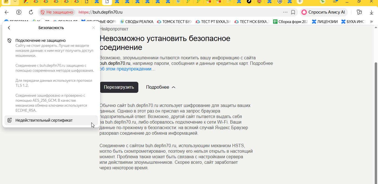378x184 pixels.
Task: Click the certificate icon beside "Недействительный сертификат"
Action: 9,120
